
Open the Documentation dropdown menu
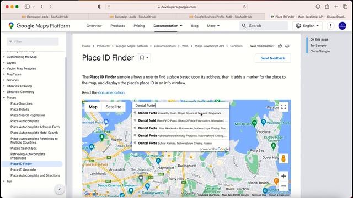pyautogui.click(x=168, y=26)
